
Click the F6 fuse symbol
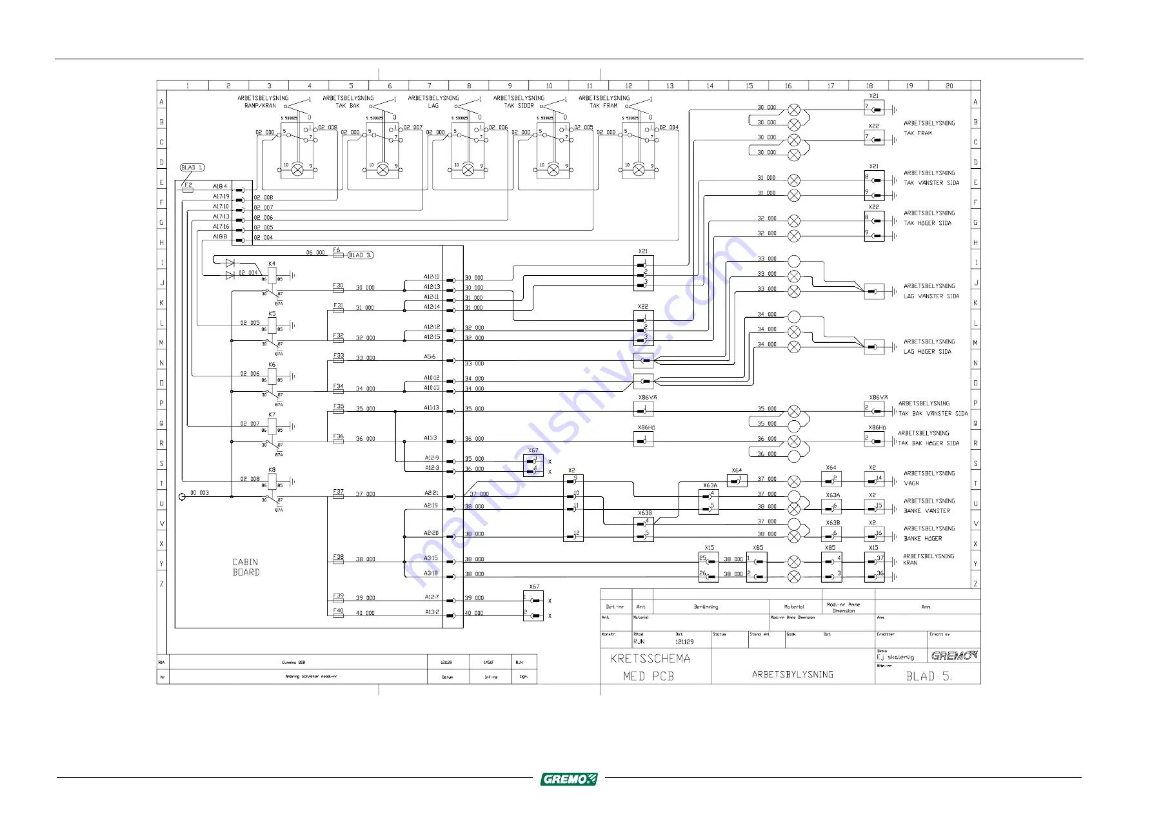pos(338,255)
